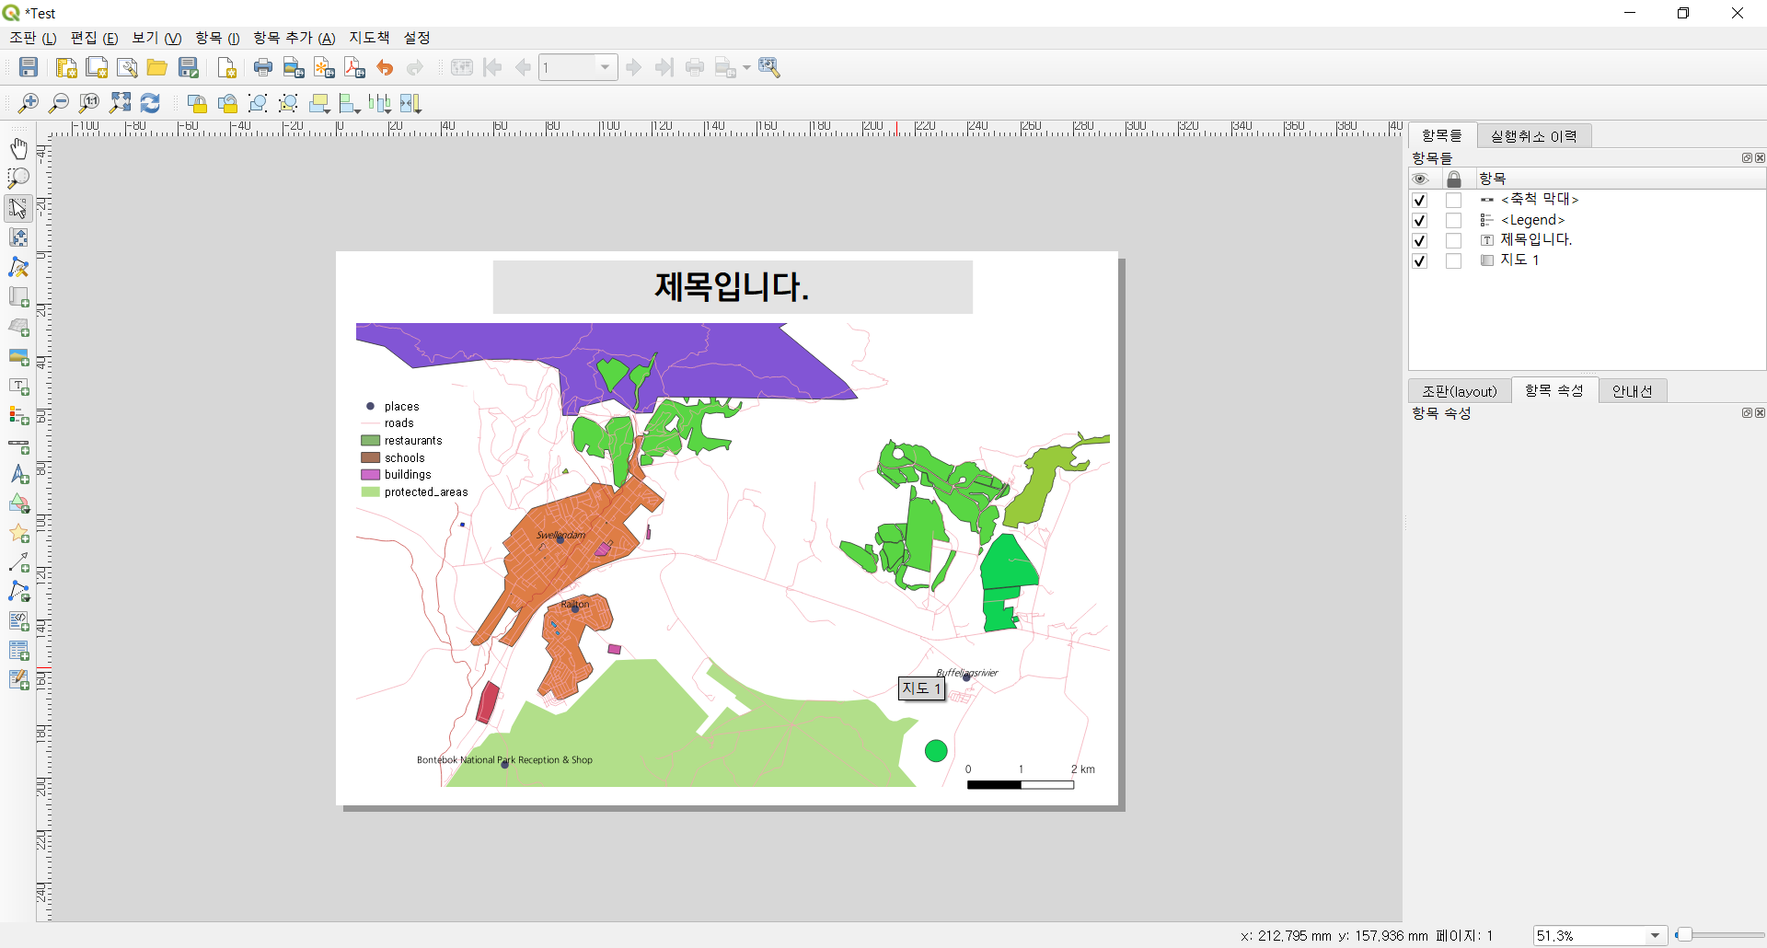Lock the 제목입니다. item
Image resolution: width=1767 pixels, height=948 pixels.
coord(1453,240)
